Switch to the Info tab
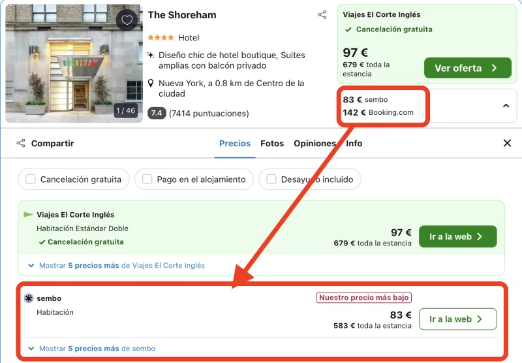The image size is (522, 363). click(354, 143)
